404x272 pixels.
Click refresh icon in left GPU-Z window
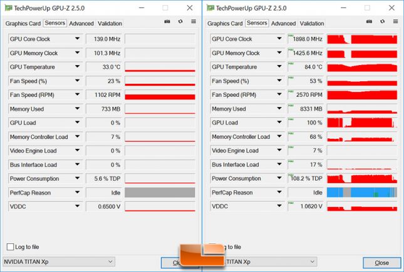[180, 21]
